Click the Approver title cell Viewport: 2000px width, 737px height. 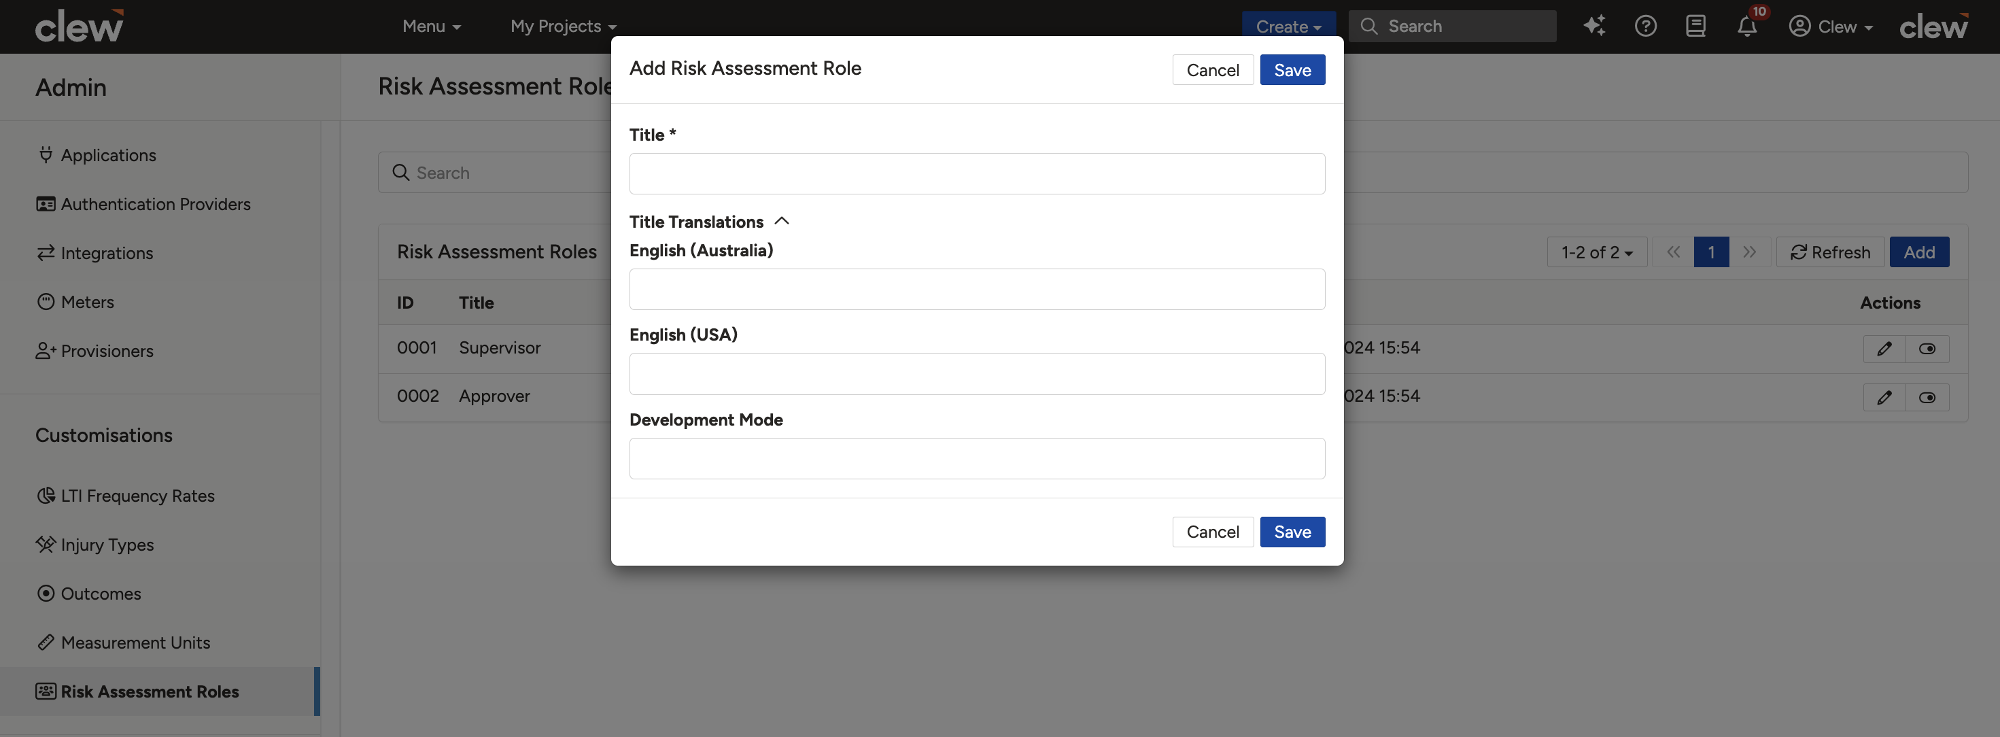point(494,396)
